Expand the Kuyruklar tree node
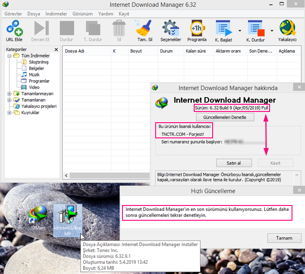This screenshot has width=305, height=274. 9,113
